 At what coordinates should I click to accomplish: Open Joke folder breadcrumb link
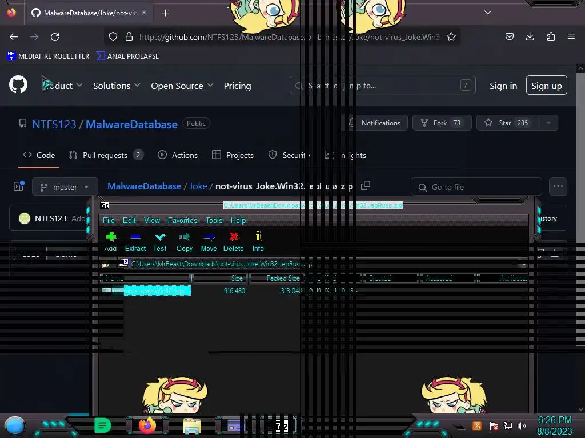tap(198, 186)
